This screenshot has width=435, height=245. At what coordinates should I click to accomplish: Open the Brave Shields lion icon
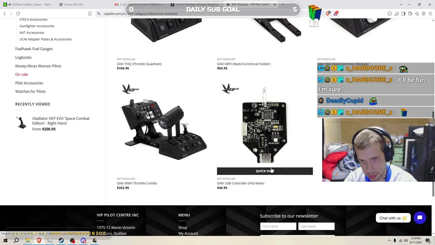tap(328, 14)
